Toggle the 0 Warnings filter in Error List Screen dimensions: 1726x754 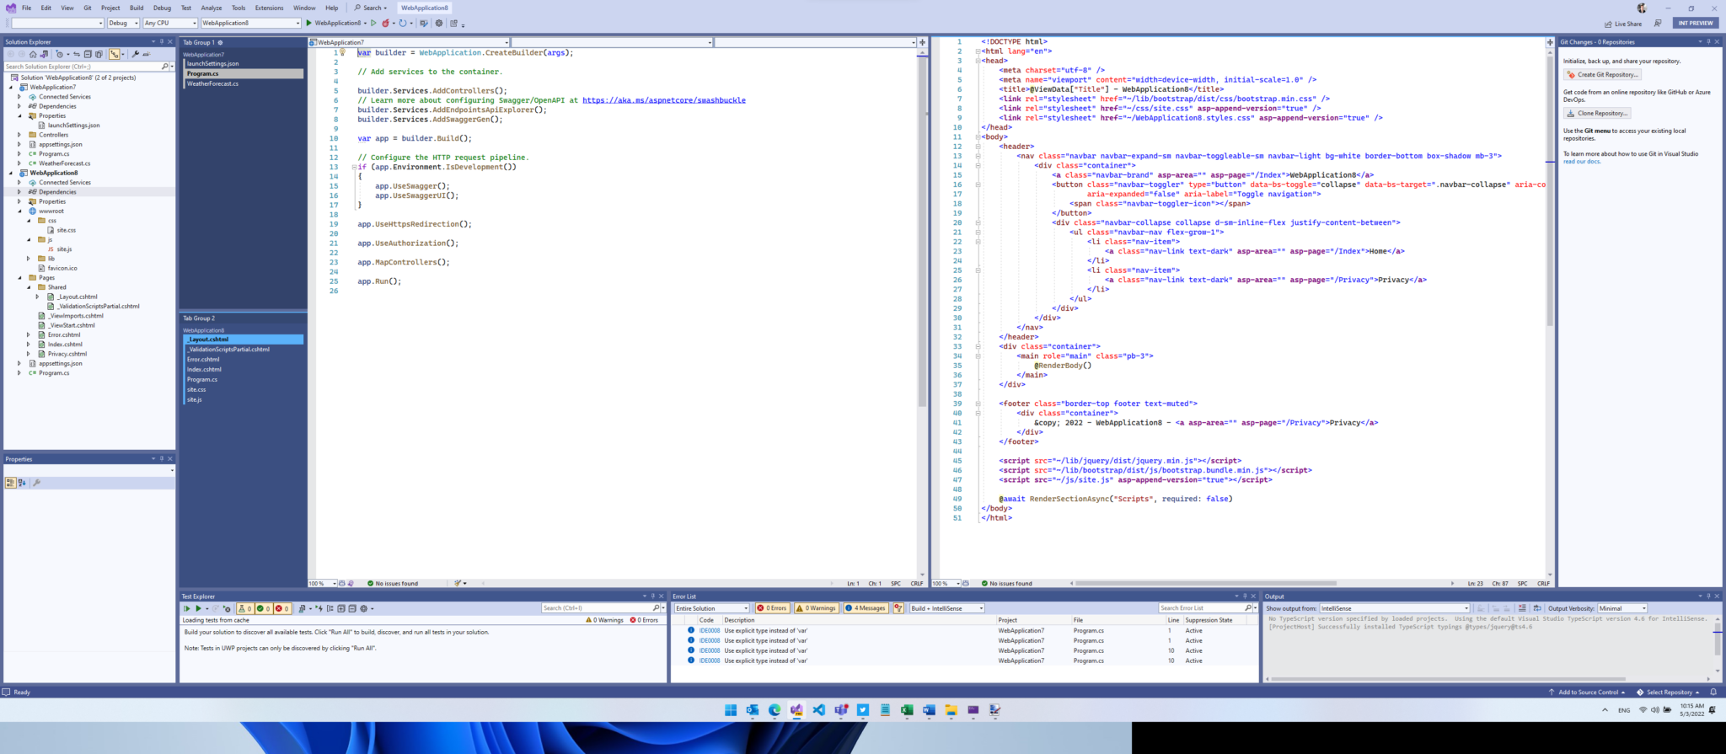coord(817,608)
